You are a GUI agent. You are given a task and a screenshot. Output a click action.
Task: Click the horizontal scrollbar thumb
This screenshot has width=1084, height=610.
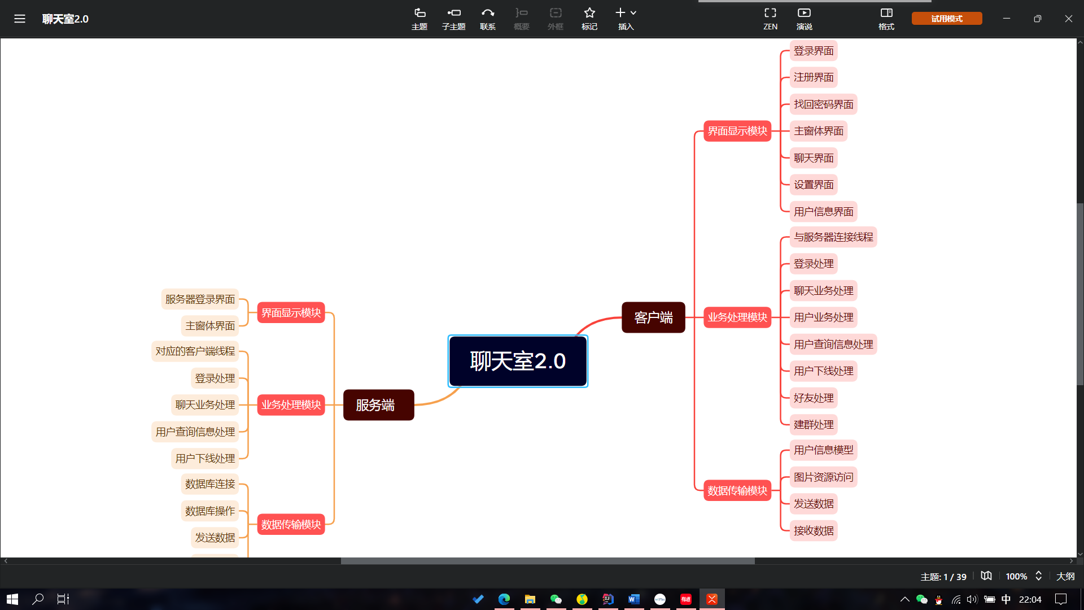pos(548,561)
